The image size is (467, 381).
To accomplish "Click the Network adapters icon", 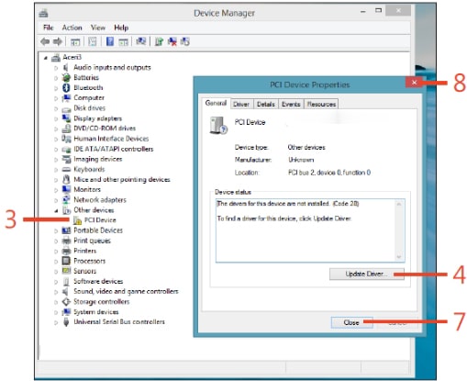I will 66,199.
